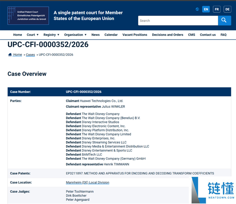Click Claimant Huawei Technologies Co., Ltd.
This screenshot has height=204, width=236.
[94, 101]
